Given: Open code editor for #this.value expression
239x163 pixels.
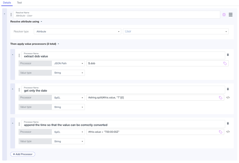Looking at the screenshot, I should point(228,132).
